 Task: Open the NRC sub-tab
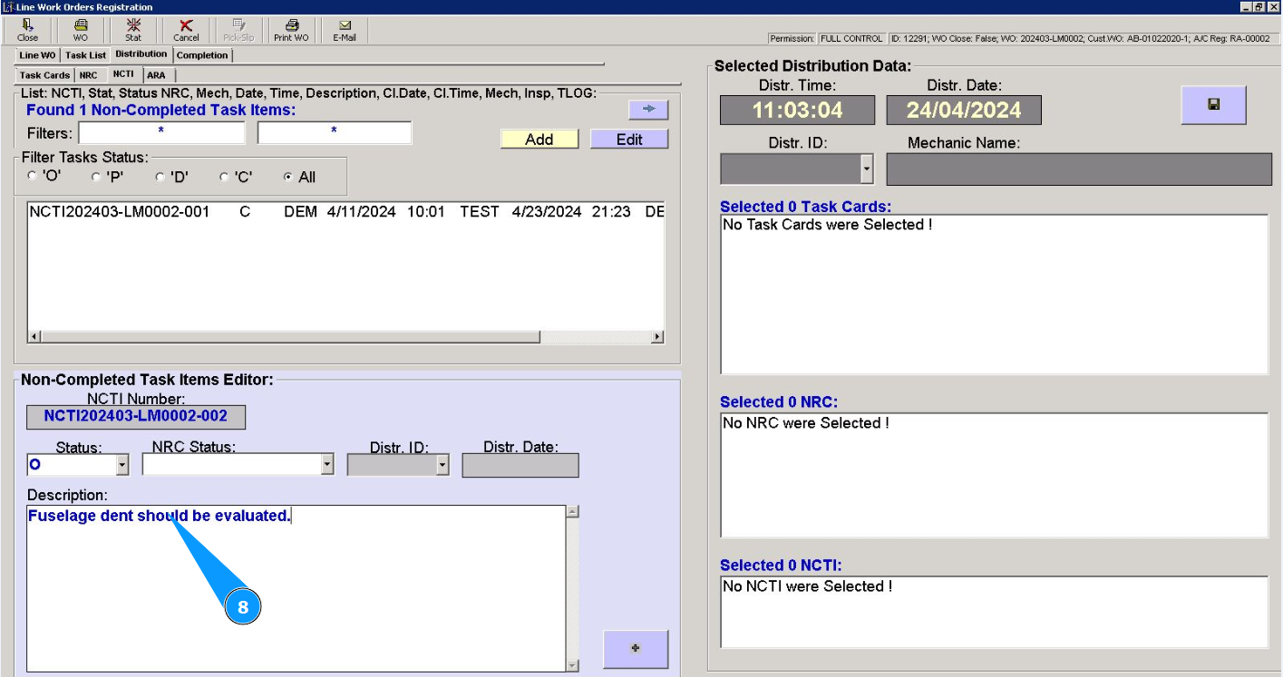88,75
